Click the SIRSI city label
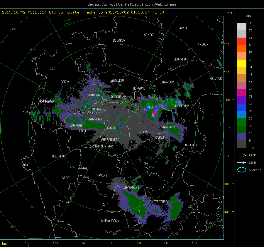The height and width of the screenshot is (247, 264). [x=66, y=178]
